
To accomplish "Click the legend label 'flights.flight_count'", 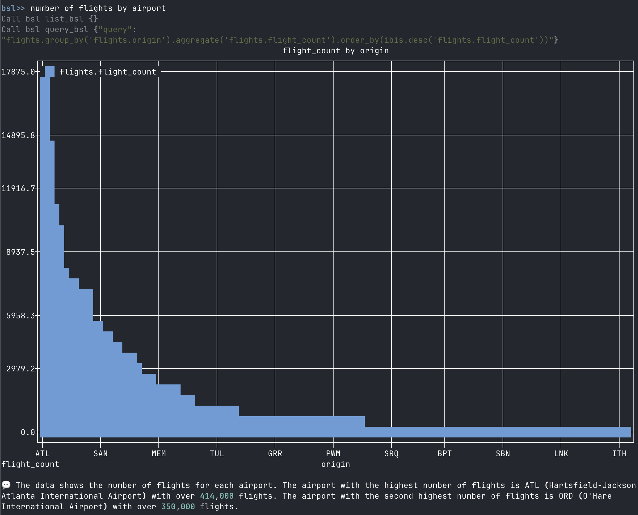I will point(108,72).
